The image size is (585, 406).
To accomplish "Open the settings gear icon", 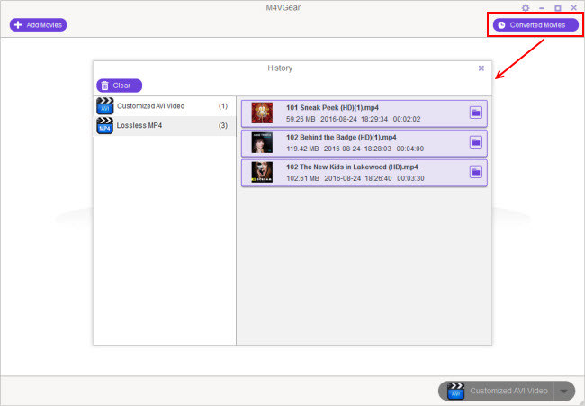I will coord(526,8).
